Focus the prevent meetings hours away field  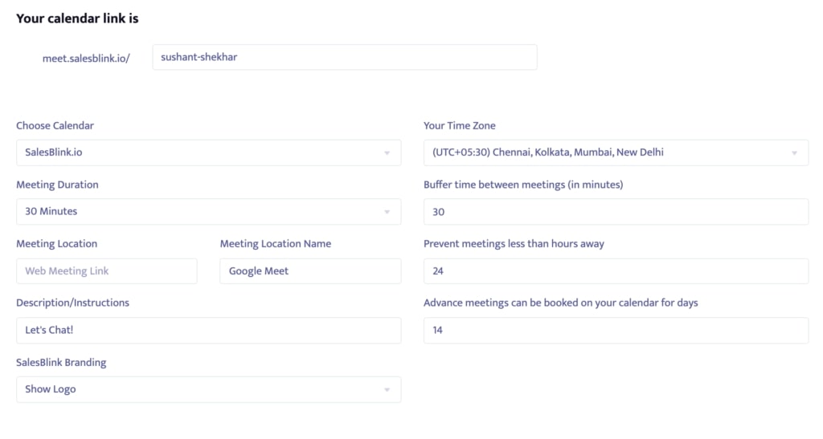coord(616,270)
